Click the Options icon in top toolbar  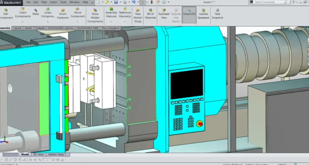tap(164, 2)
